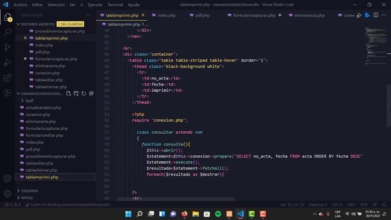Screen dimensions: 391x220
Task: Open formularioeditar.php in the file tree
Action: (x=45, y=135)
